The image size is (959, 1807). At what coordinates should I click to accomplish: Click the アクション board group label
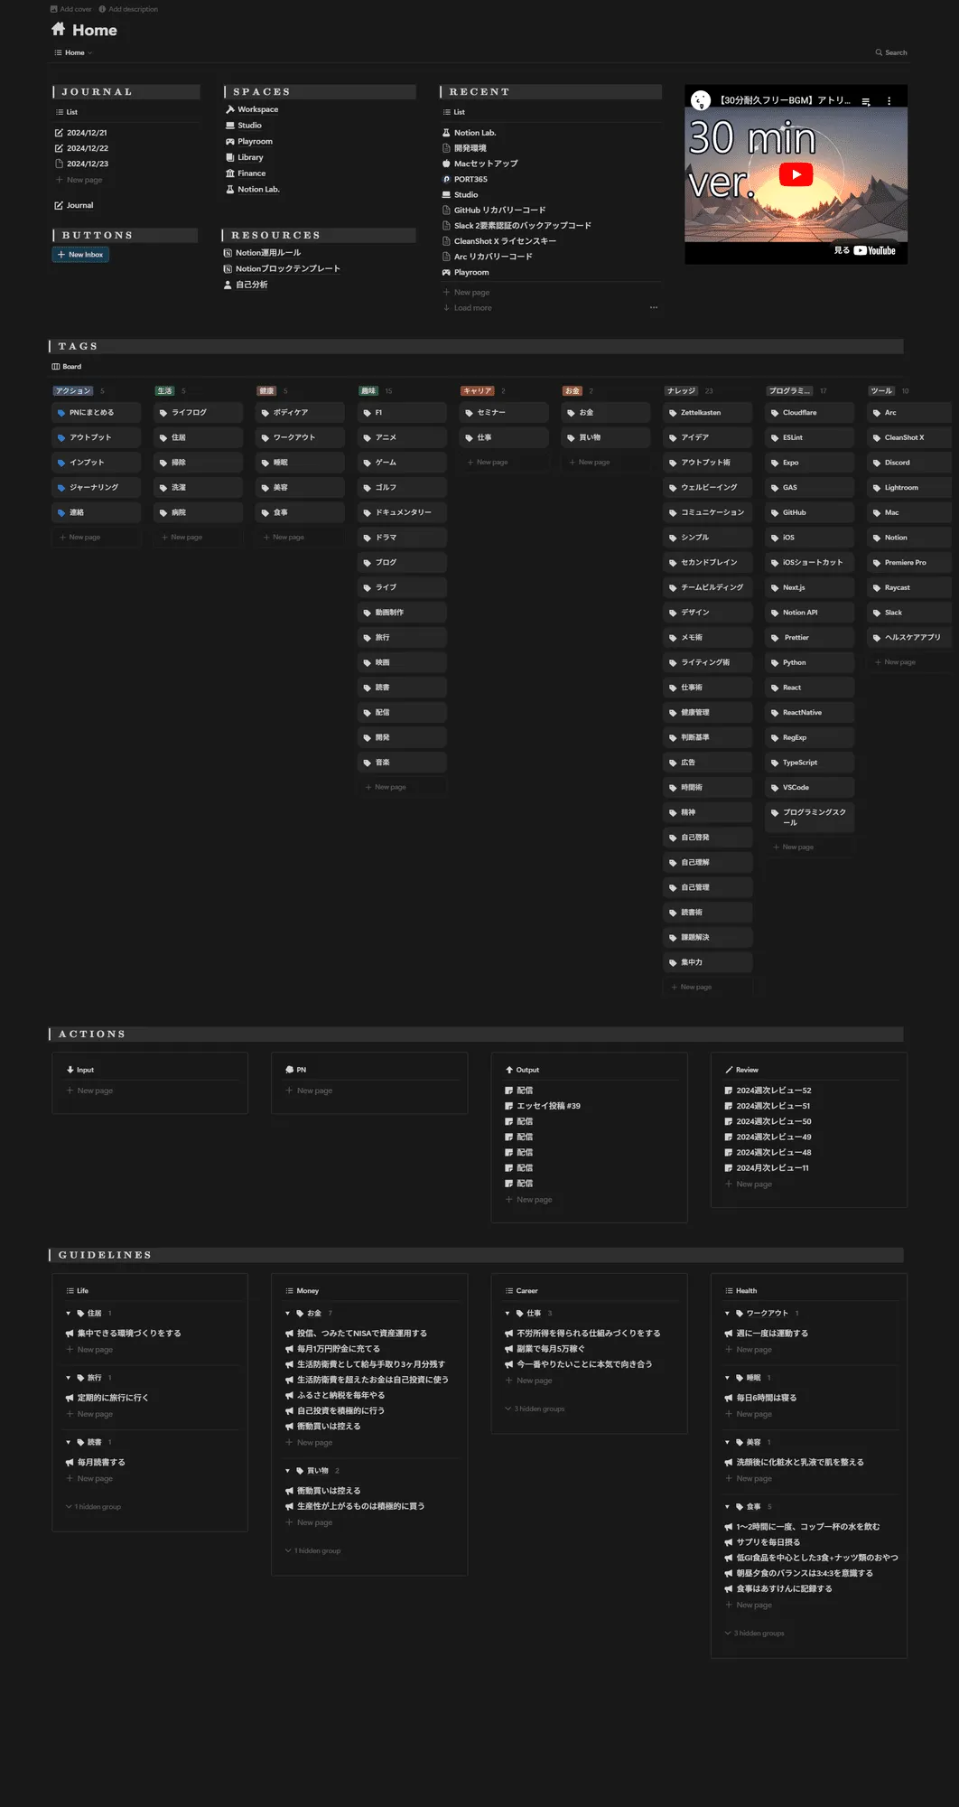pyautogui.click(x=73, y=391)
